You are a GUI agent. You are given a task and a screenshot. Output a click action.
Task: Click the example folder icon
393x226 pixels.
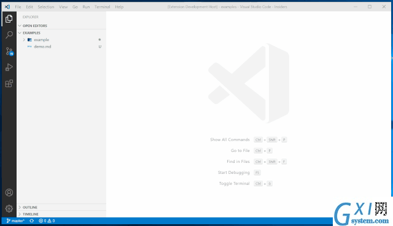pos(29,40)
